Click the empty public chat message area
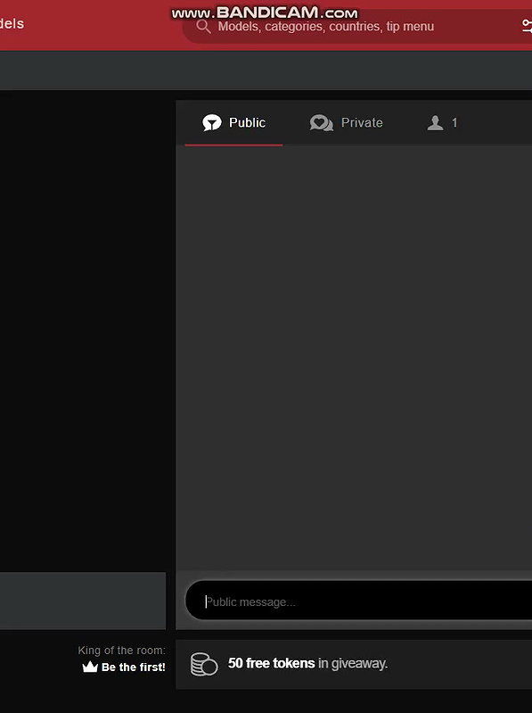 click(354, 358)
